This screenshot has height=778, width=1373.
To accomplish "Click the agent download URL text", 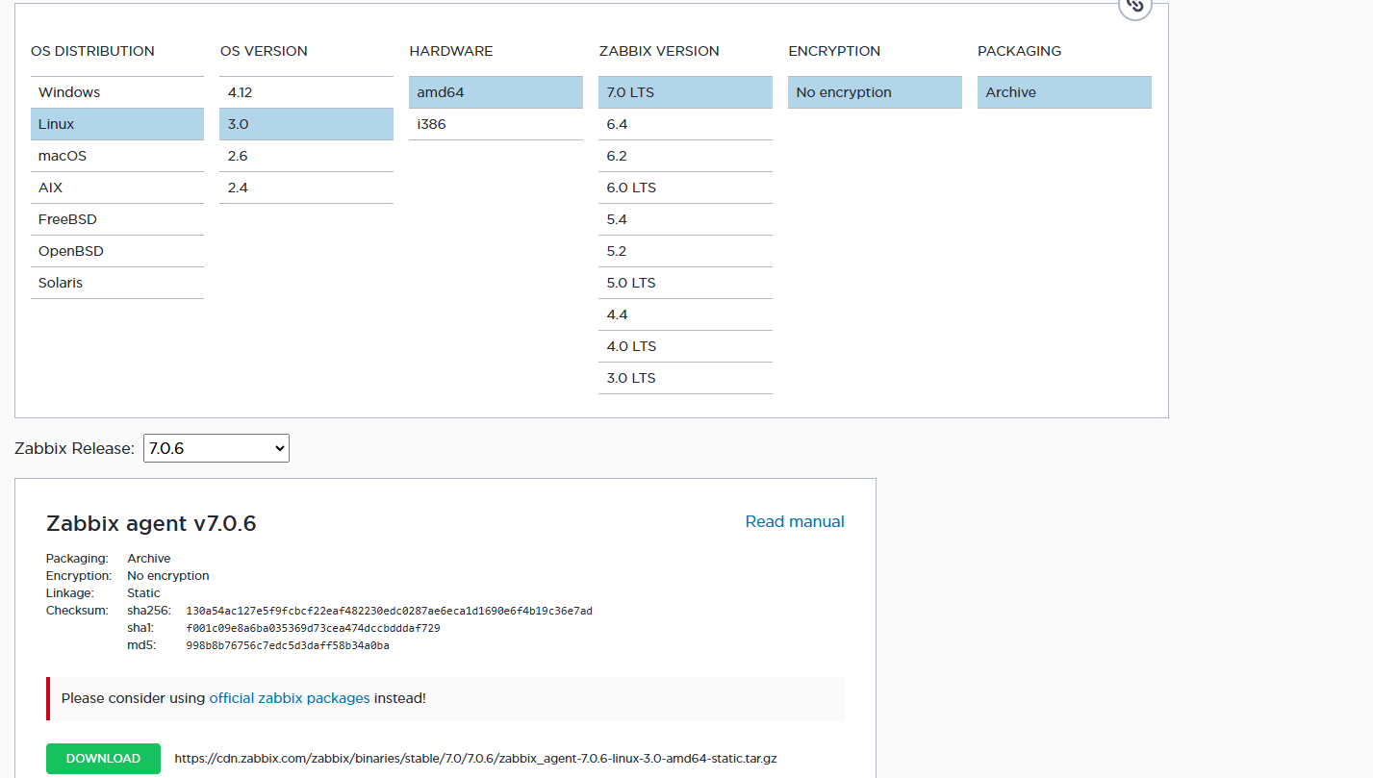I will (475, 759).
